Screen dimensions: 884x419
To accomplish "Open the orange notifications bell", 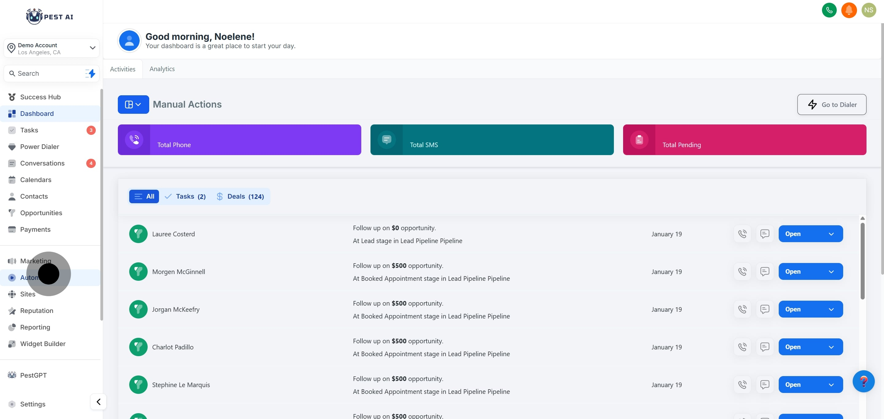I will 849,10.
